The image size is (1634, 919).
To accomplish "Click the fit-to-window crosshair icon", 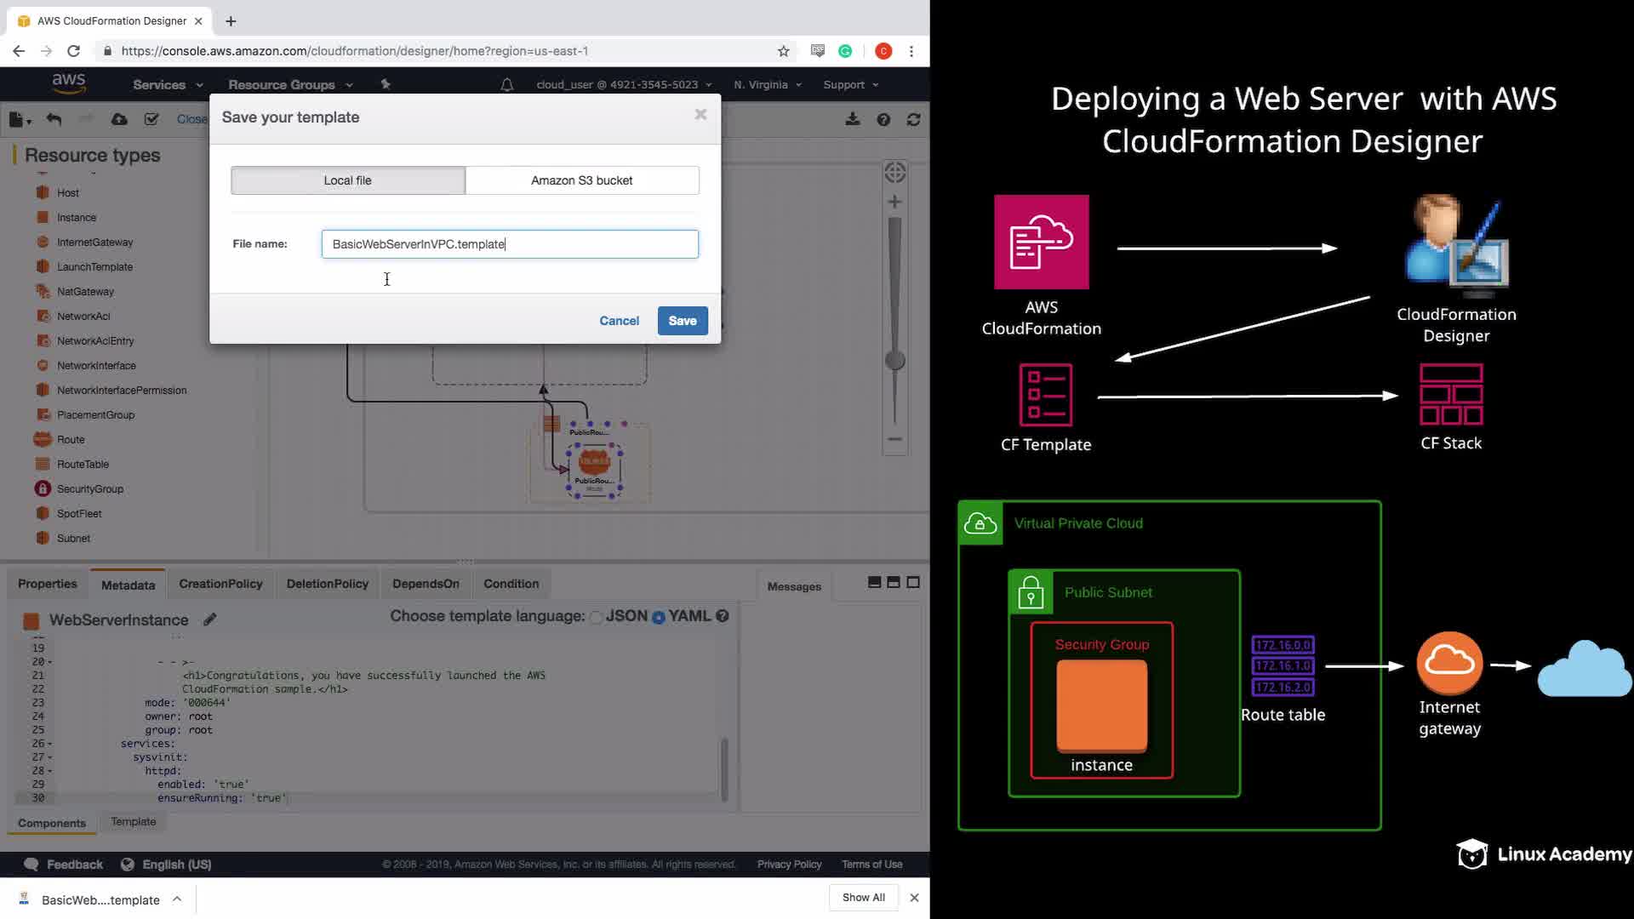I will pos(894,173).
